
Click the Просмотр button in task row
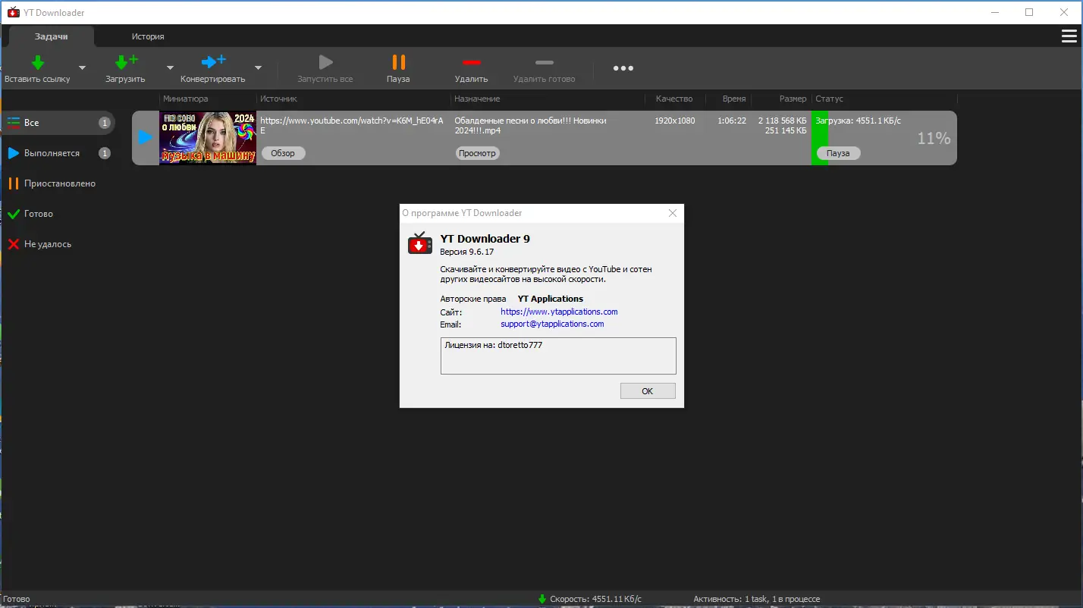coord(478,153)
